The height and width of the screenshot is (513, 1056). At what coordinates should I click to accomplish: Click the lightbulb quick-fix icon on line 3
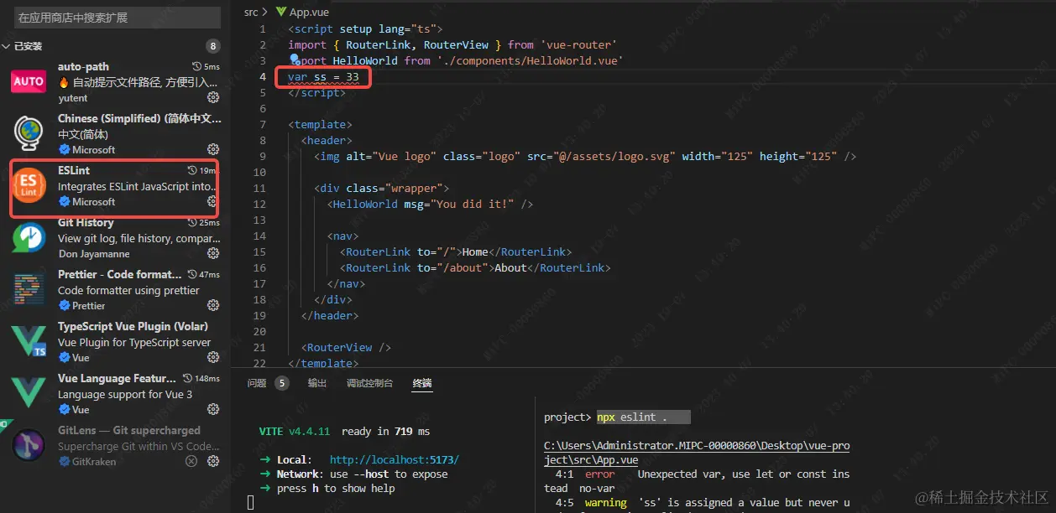tap(295, 60)
